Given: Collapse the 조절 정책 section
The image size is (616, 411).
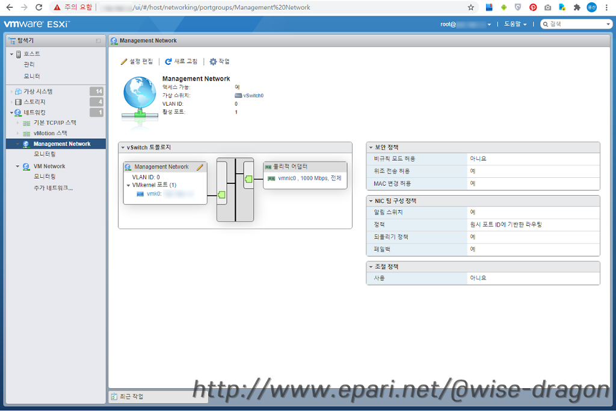Looking at the screenshot, I should pyautogui.click(x=371, y=267).
